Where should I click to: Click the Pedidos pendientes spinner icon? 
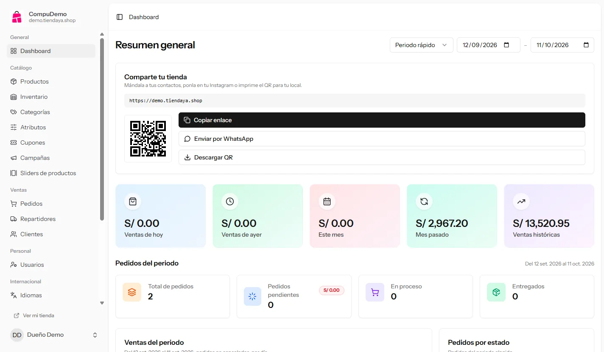[252, 296]
